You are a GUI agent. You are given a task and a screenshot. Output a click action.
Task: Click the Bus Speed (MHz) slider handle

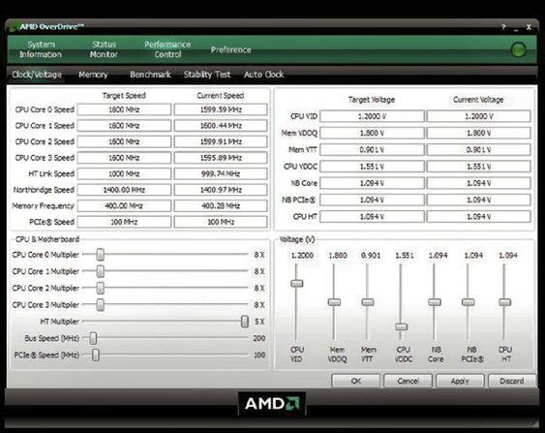coord(93,338)
